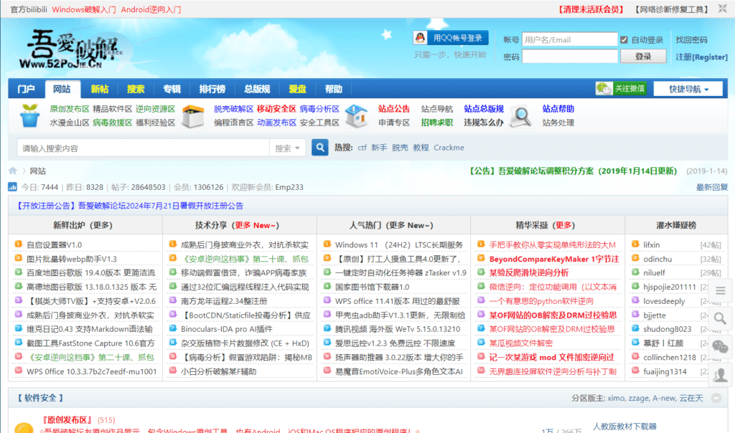The image size is (735, 433).
Task: Open the 人教版教材下载器 link
Action: tap(624, 426)
